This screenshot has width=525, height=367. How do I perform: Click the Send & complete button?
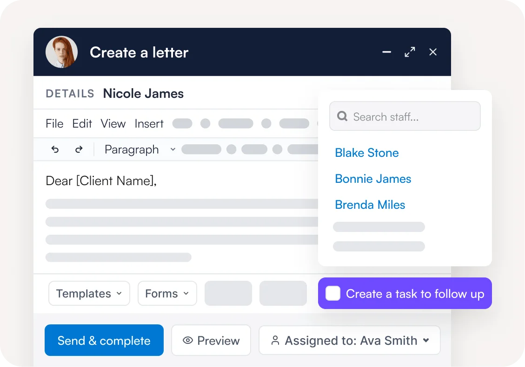(104, 340)
